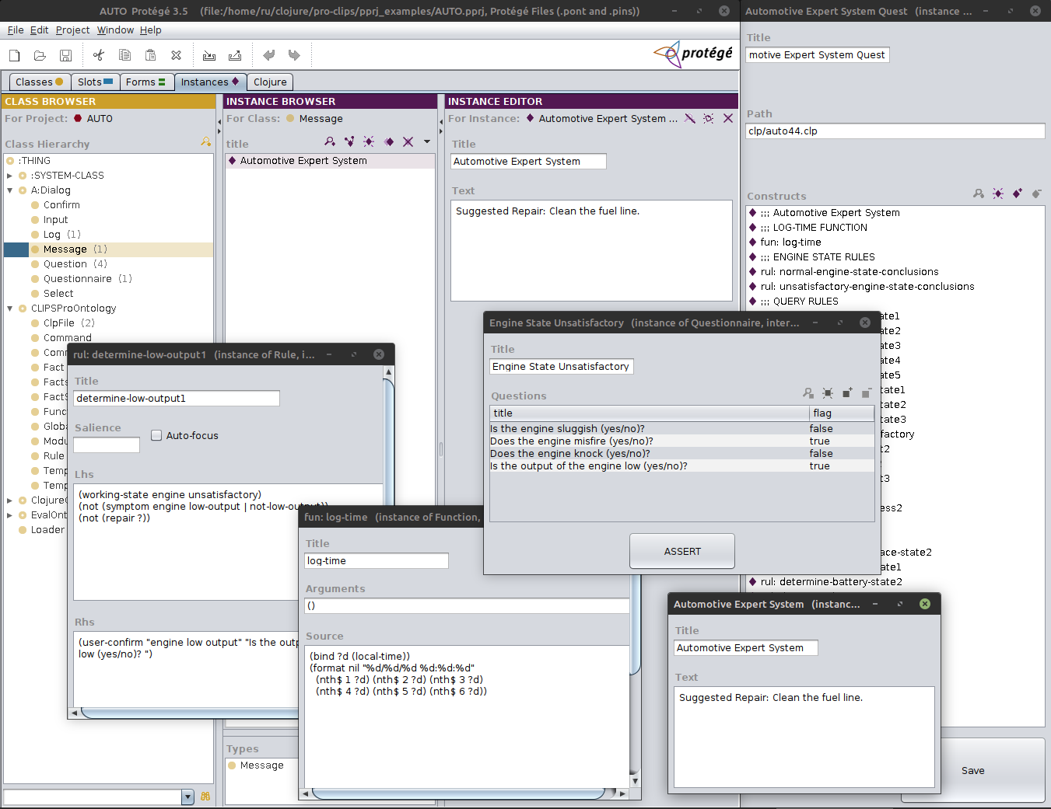Switch to the Slots tab
The image size is (1051, 809).
coord(95,82)
